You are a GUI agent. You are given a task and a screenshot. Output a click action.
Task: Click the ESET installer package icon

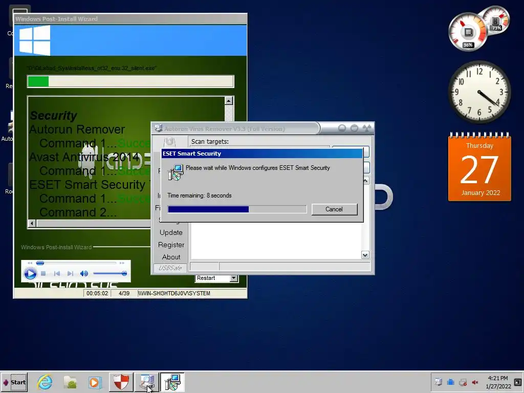pos(176,172)
